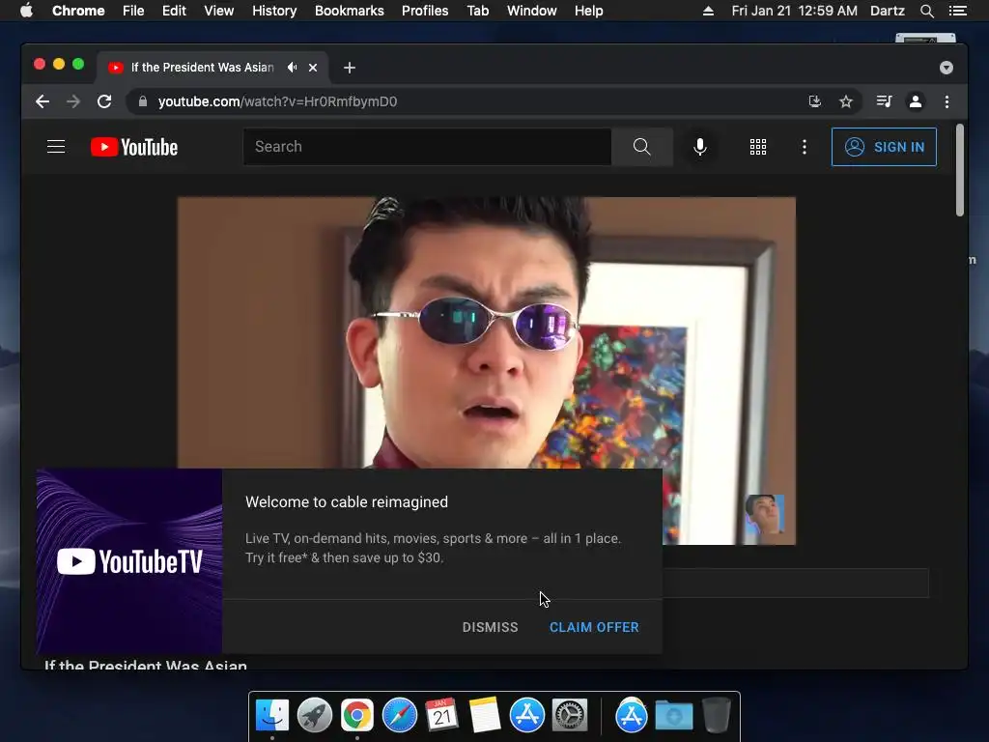Open App Store next to Notes

527,715
